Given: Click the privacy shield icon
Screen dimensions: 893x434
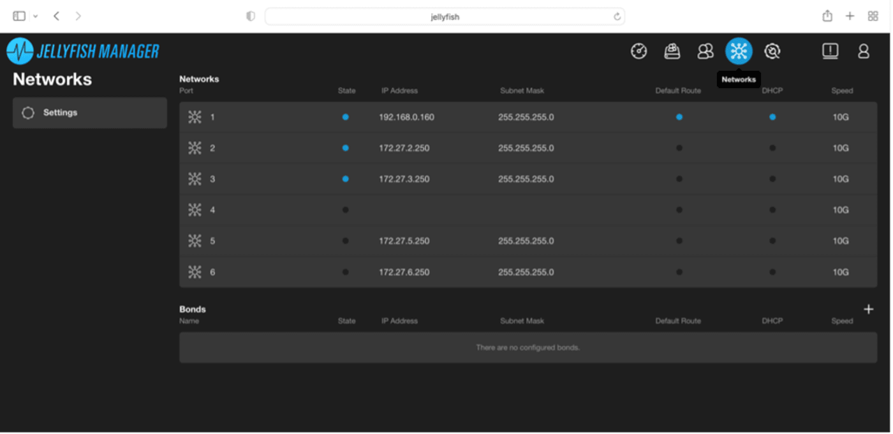Looking at the screenshot, I should click(x=251, y=17).
